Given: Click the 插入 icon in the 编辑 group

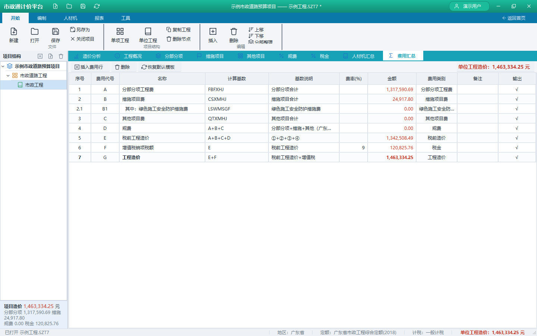Looking at the screenshot, I should pos(213,32).
